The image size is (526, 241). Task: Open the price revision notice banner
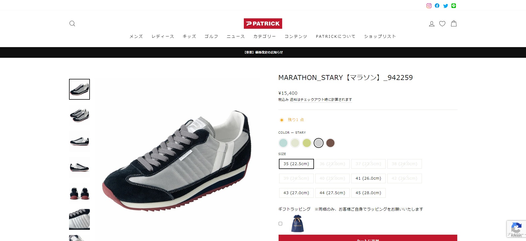[x=263, y=52]
